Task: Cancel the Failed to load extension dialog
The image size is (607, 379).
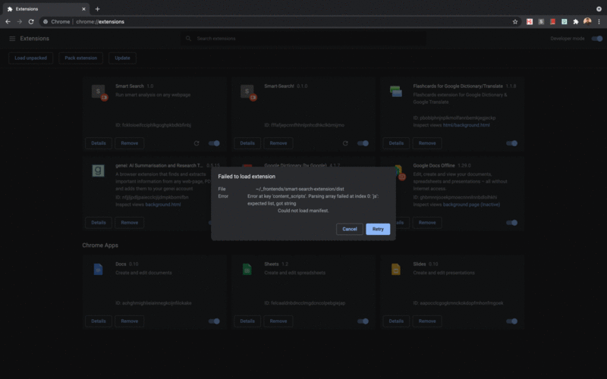Action: point(349,229)
